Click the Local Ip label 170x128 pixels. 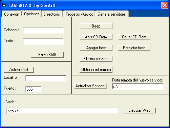[x=11, y=77]
